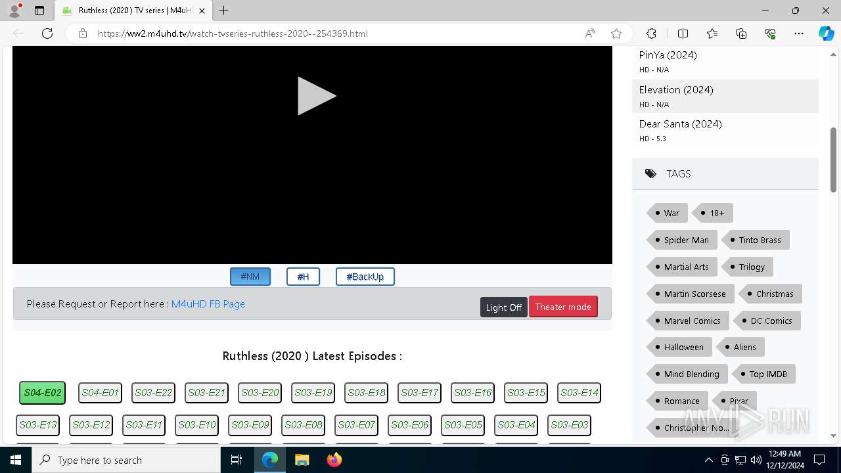Close the Ruthless (2020) tab
Image resolution: width=841 pixels, height=473 pixels.
202,11
